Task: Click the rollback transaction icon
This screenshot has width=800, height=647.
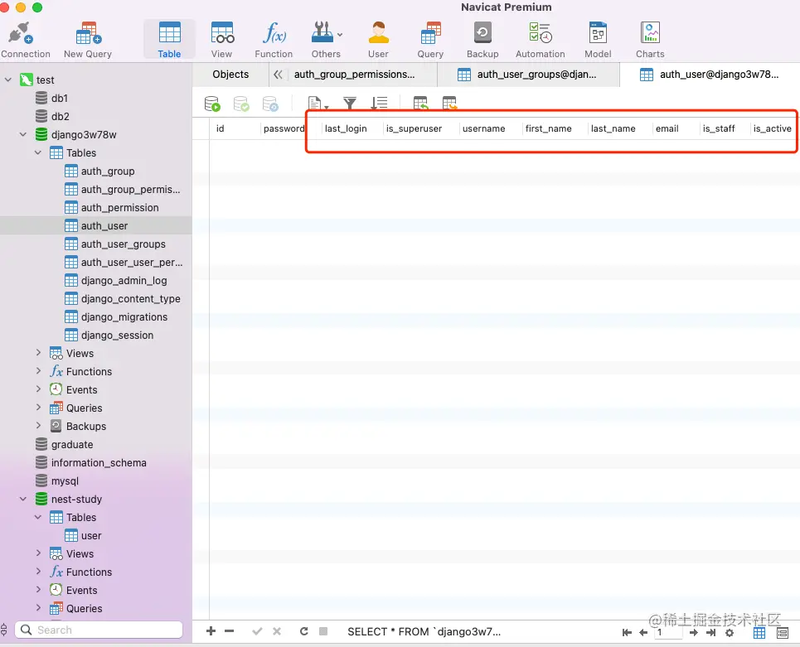Action: [270, 104]
